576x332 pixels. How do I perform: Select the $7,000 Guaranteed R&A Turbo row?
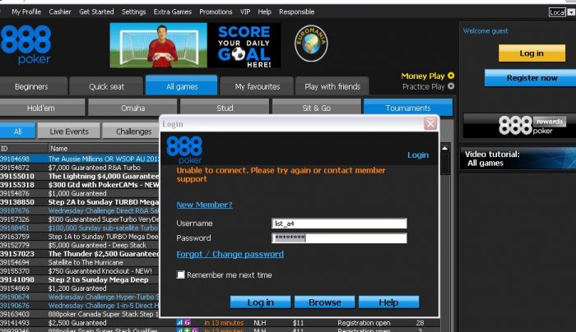(x=80, y=168)
